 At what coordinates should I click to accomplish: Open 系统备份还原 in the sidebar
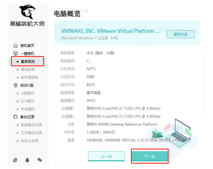click(x=31, y=125)
